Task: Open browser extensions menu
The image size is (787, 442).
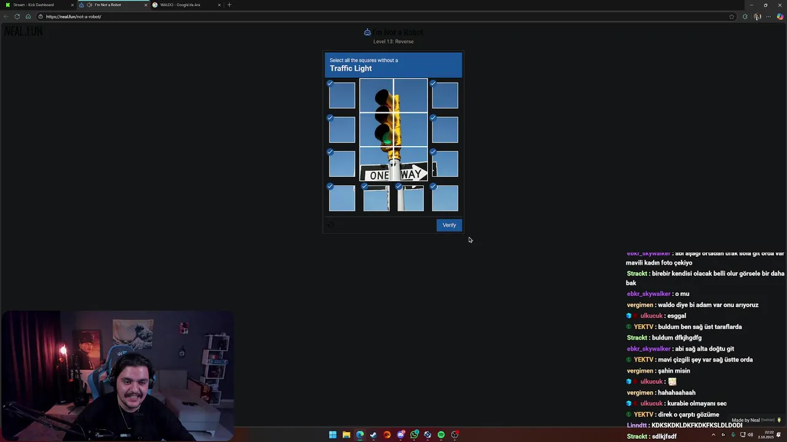Action: (x=745, y=17)
